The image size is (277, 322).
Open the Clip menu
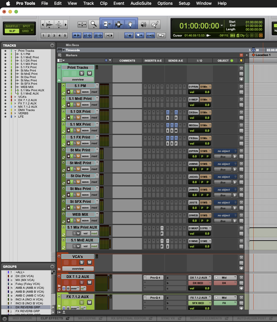[104, 3]
